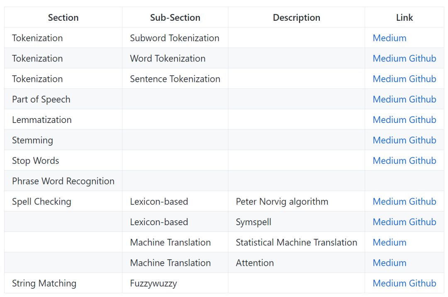Click the Medium link for Fuzzywuzzy String Matching

tap(389, 283)
